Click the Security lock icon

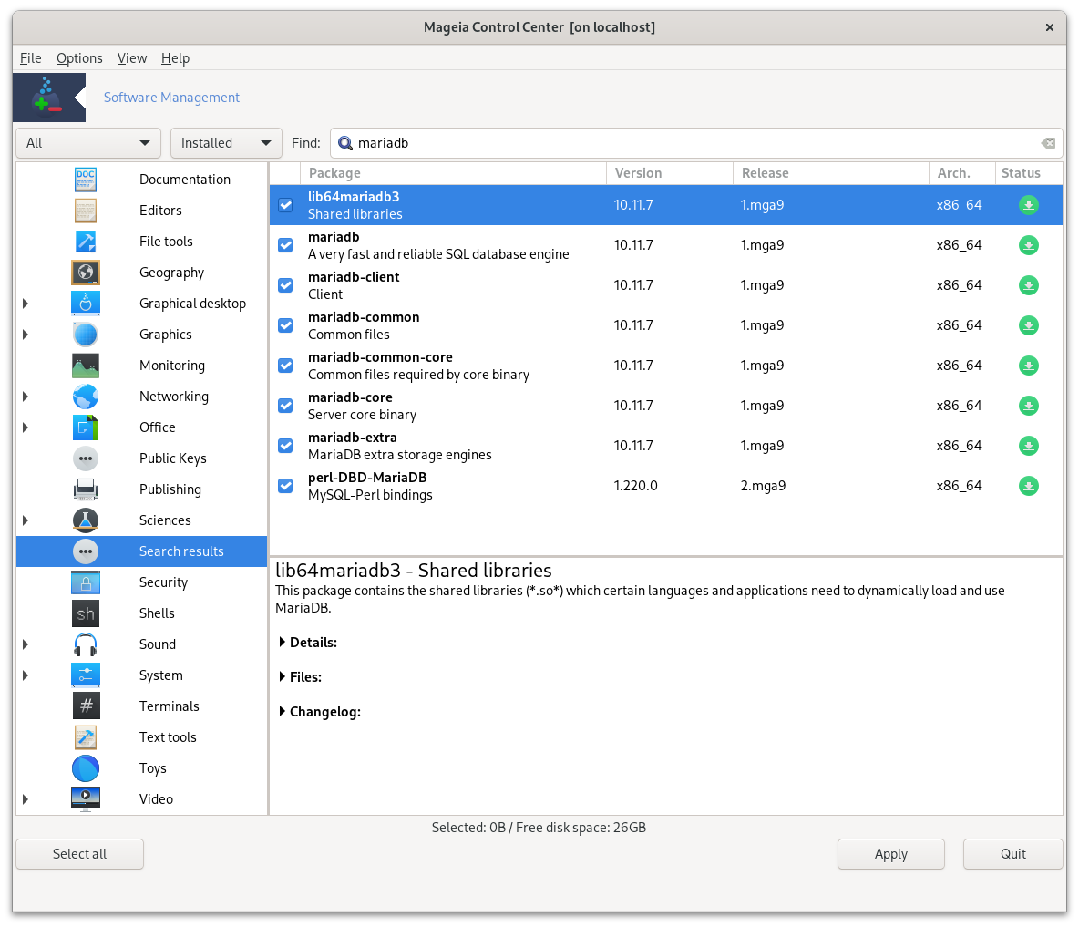(86, 582)
